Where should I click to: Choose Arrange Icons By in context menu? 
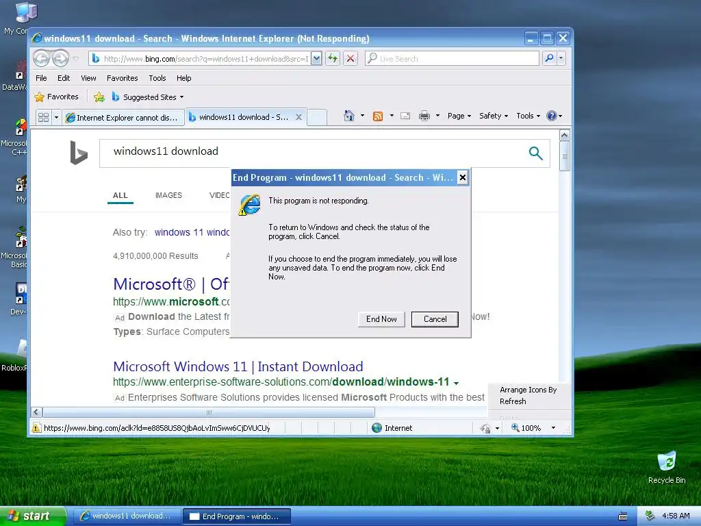click(528, 390)
